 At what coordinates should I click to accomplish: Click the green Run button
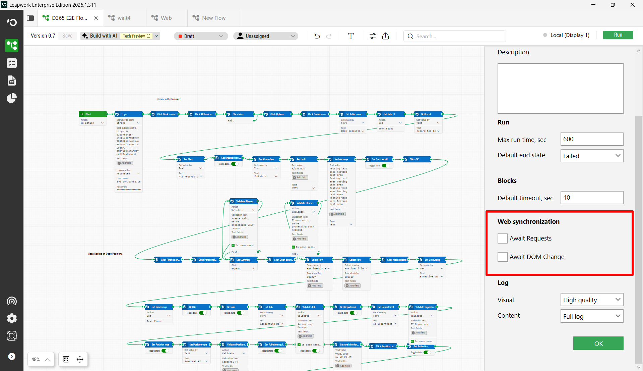click(x=618, y=35)
